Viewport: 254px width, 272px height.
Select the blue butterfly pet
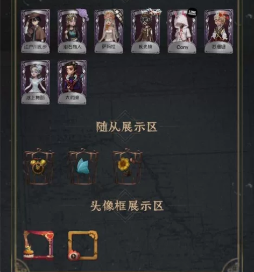[83, 166]
